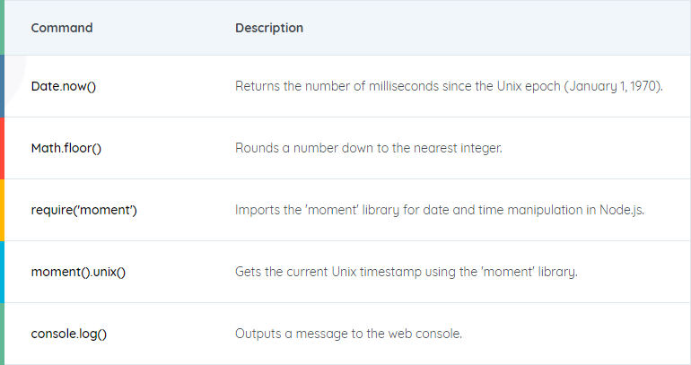Click blue color bar beside Date.now()
This screenshot has height=365, width=691.
coord(2,86)
